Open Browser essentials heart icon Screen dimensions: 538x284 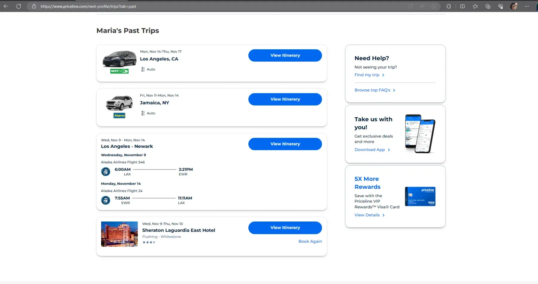click(x=500, y=6)
